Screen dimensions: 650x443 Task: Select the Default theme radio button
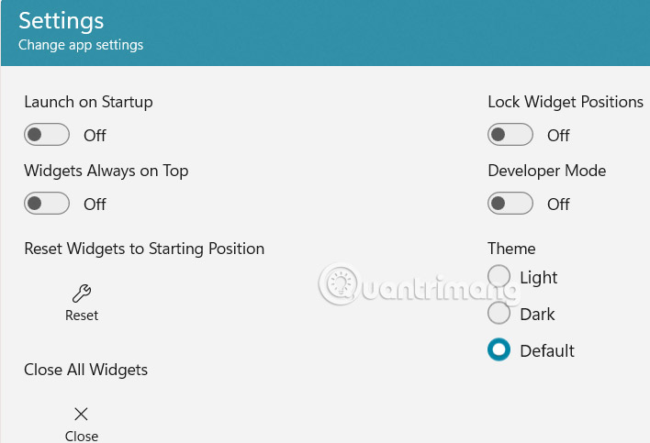tap(499, 350)
